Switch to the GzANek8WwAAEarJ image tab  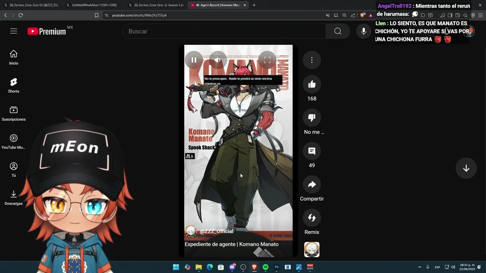93,5
